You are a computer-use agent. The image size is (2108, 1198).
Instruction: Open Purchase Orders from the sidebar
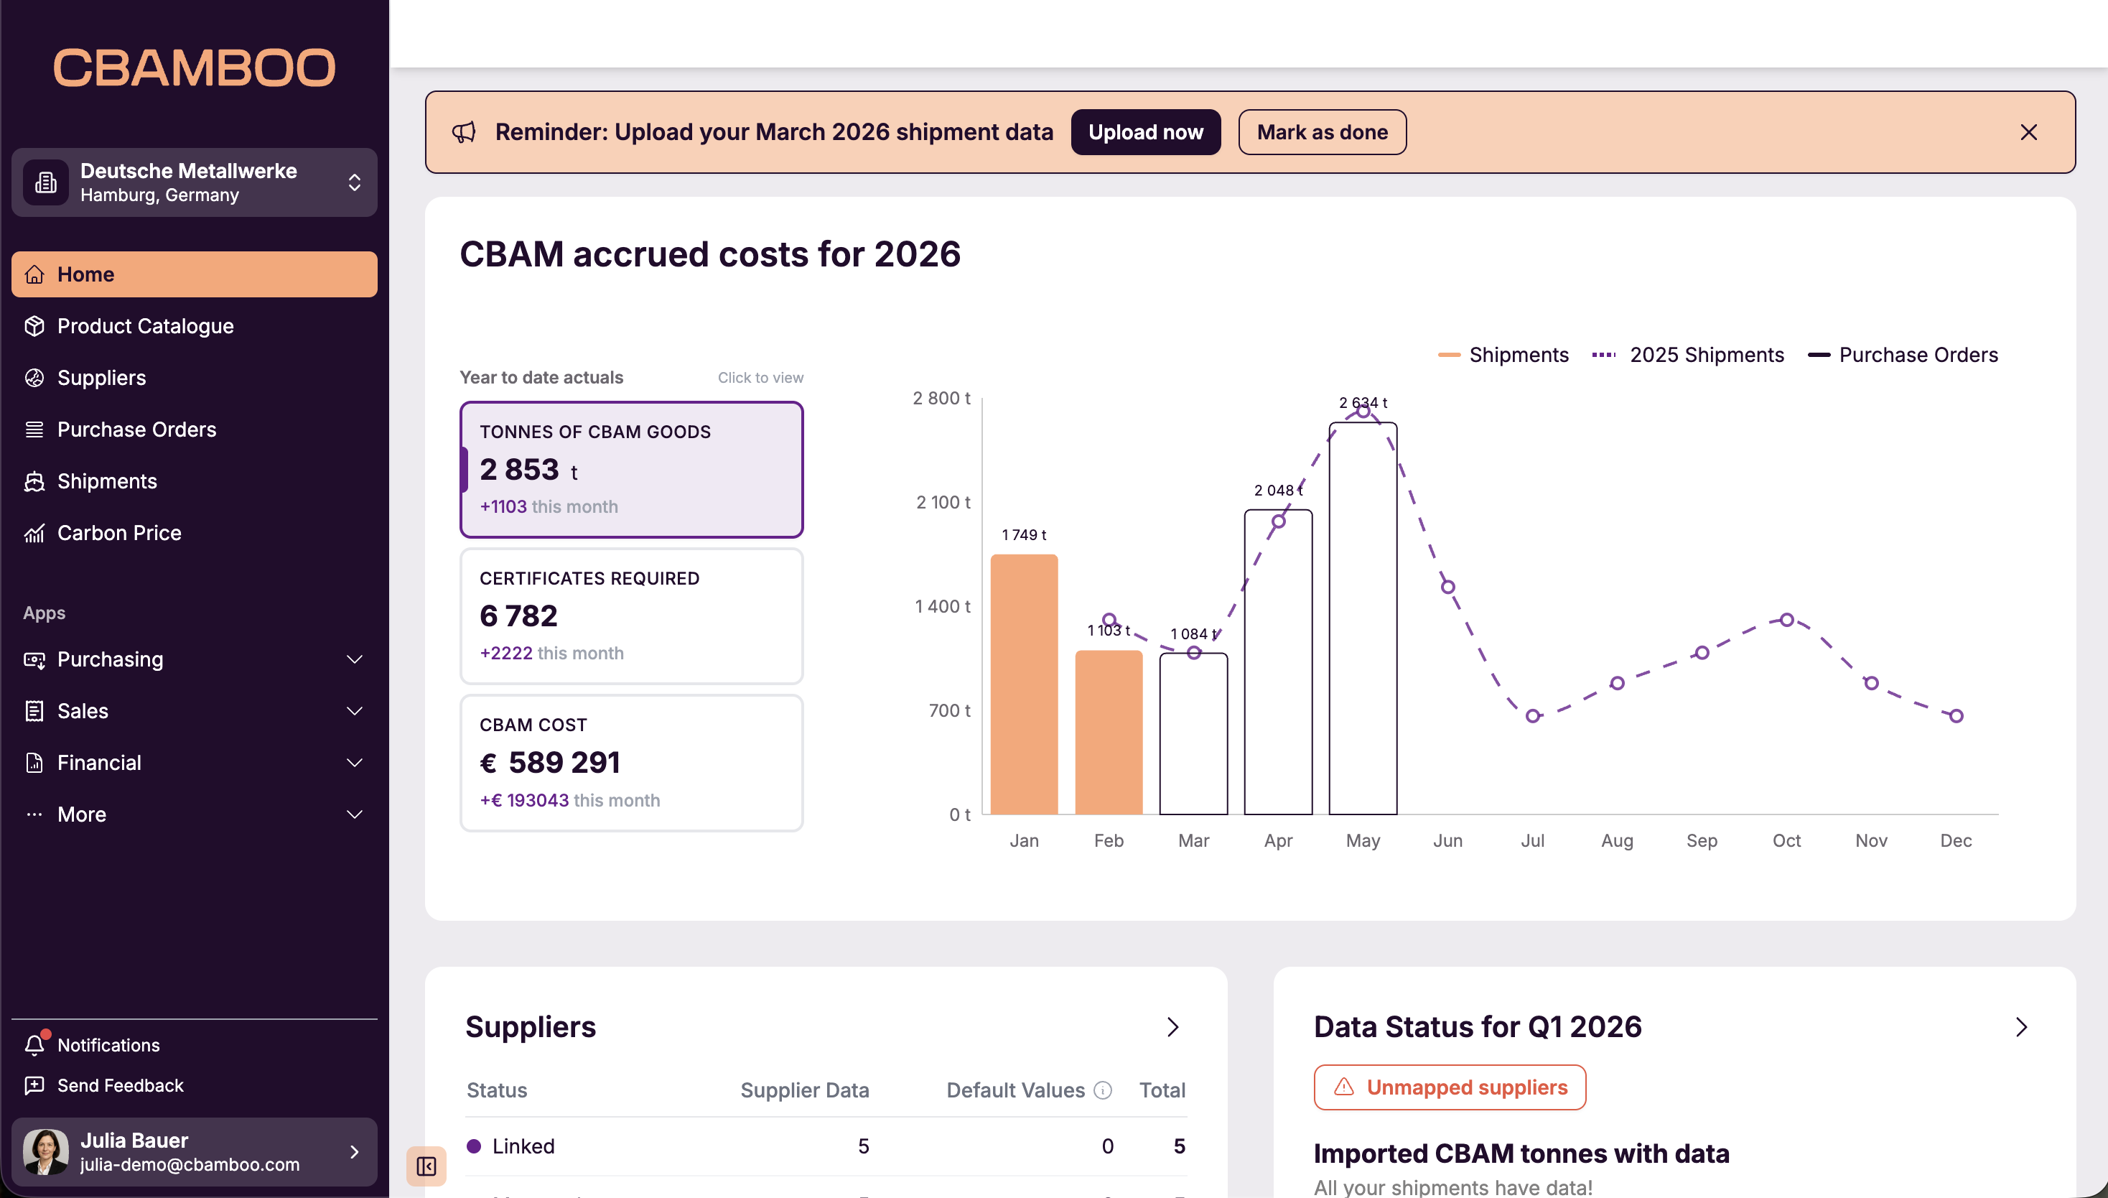[x=136, y=429]
